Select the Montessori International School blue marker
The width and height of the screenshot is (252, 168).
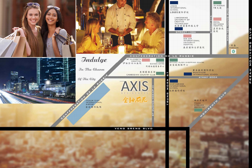click(x=187, y=74)
